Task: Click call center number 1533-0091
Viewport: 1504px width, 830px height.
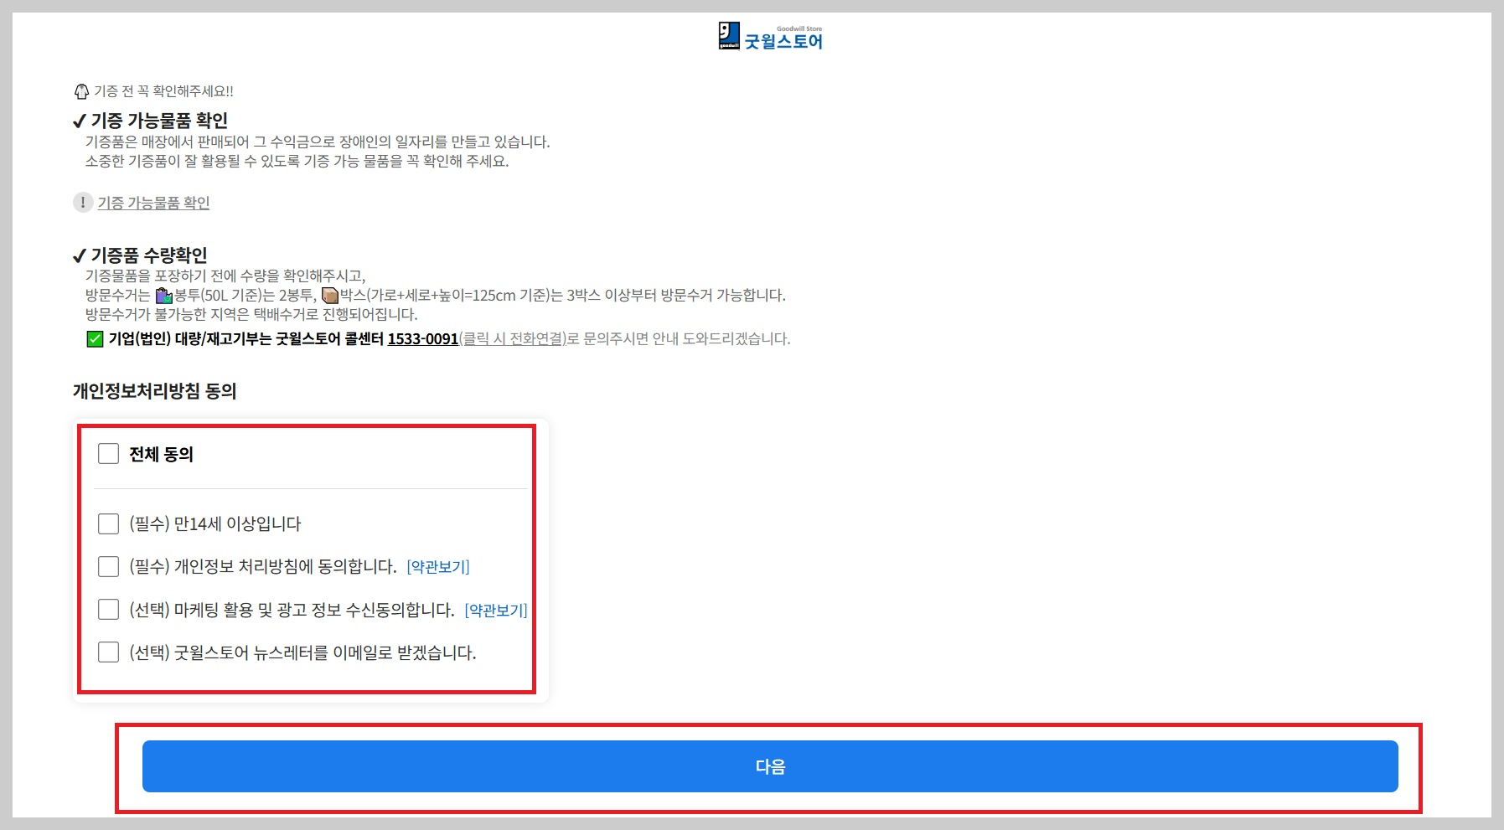Action: 423,339
